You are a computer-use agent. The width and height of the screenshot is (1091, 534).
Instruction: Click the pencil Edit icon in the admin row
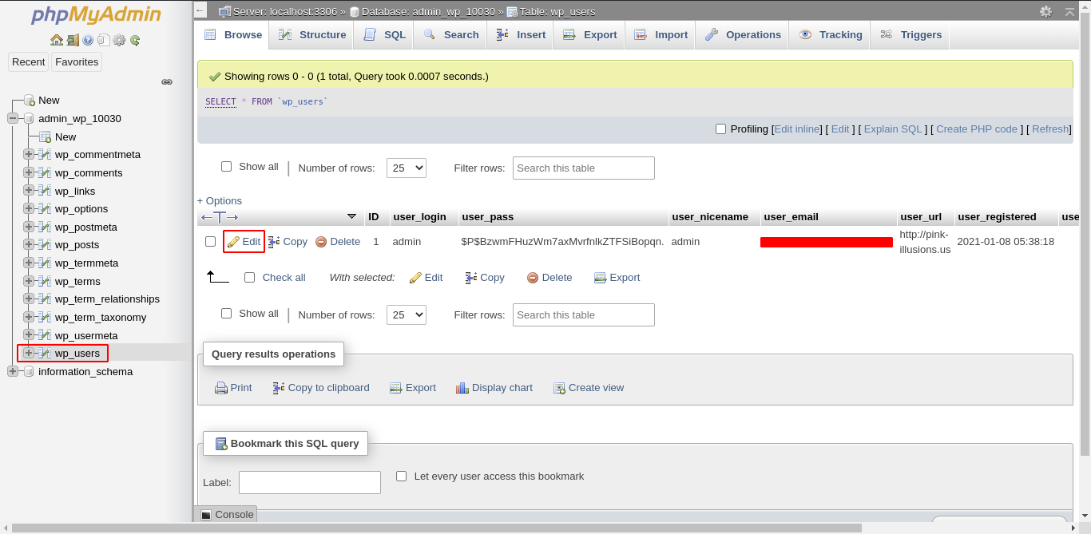pyautogui.click(x=233, y=242)
